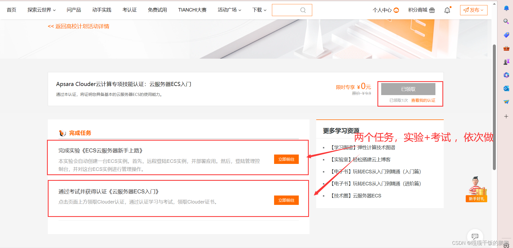513x248 pixels.
Task: Open the Outlook sidebar icon
Action: (506, 88)
